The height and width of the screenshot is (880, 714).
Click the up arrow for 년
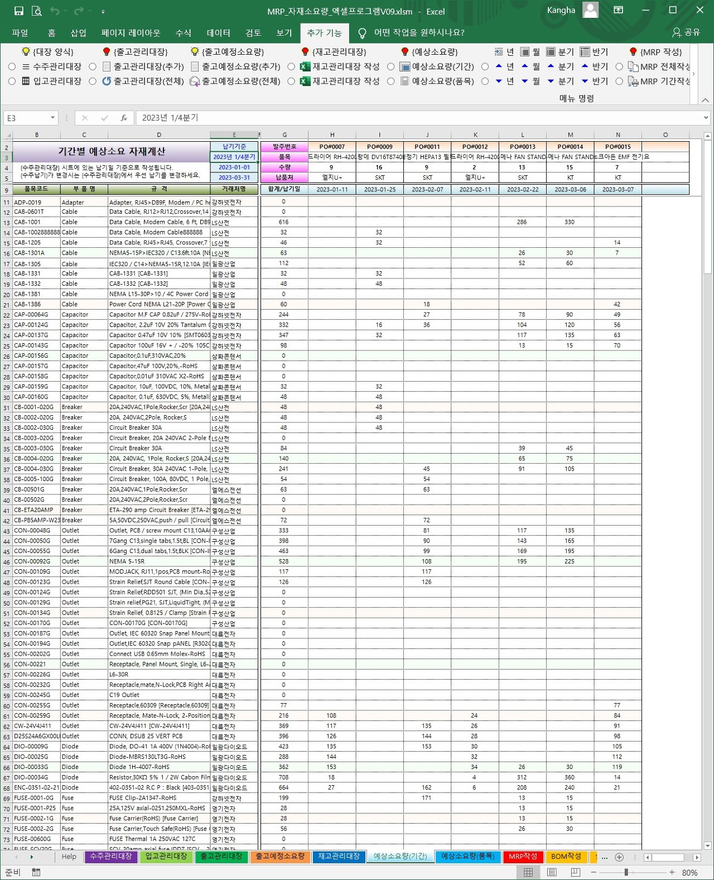(499, 66)
